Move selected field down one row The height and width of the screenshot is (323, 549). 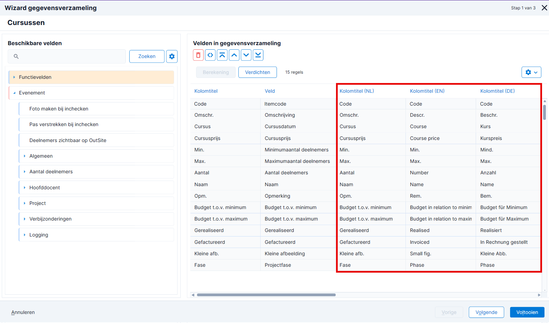pyautogui.click(x=246, y=55)
